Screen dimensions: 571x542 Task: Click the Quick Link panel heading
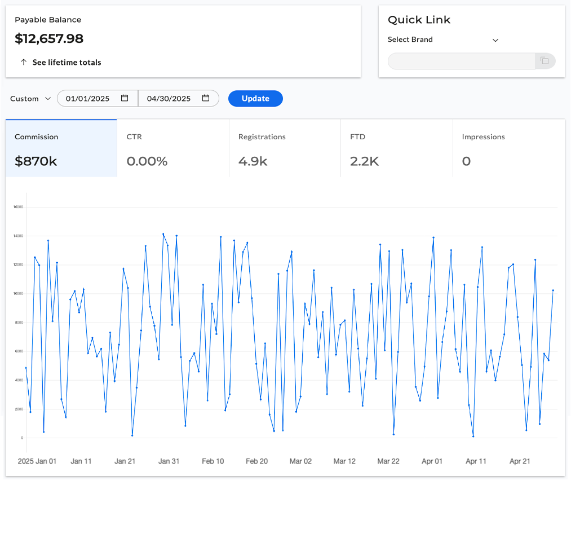pyautogui.click(x=419, y=20)
